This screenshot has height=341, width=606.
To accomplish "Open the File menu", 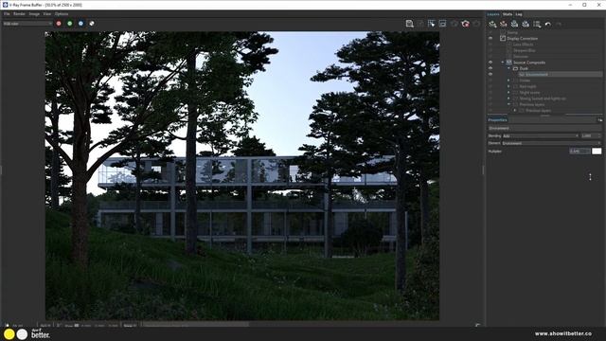I will click(7, 14).
